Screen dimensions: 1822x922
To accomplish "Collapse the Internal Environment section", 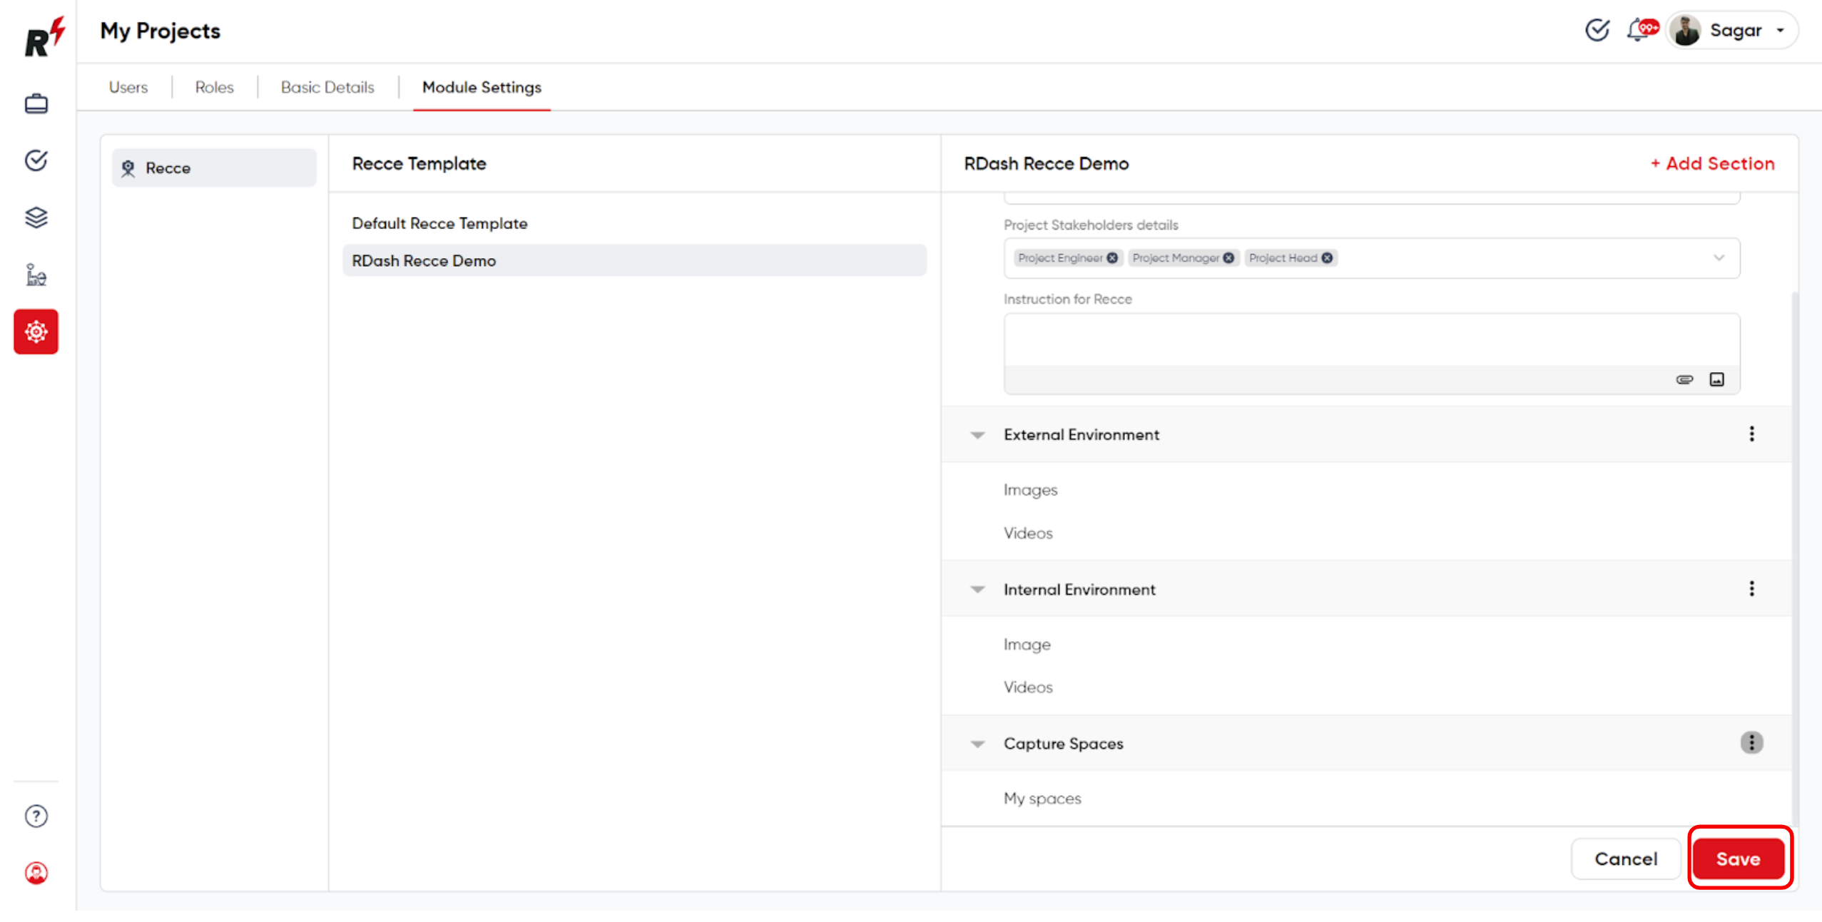I will click(x=977, y=590).
